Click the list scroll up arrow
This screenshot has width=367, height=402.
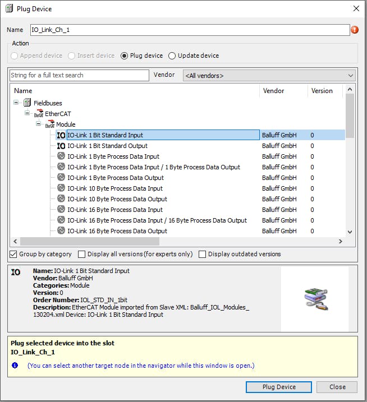[350, 89]
